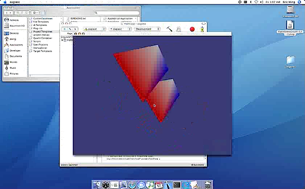
Task: Click the Xcode toolbar toggle pill button
Action: [x=203, y=23]
